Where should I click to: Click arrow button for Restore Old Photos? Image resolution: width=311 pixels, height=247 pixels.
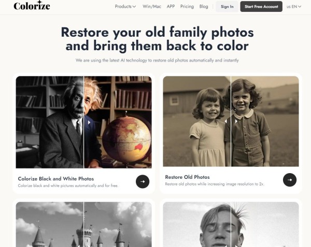[290, 180]
